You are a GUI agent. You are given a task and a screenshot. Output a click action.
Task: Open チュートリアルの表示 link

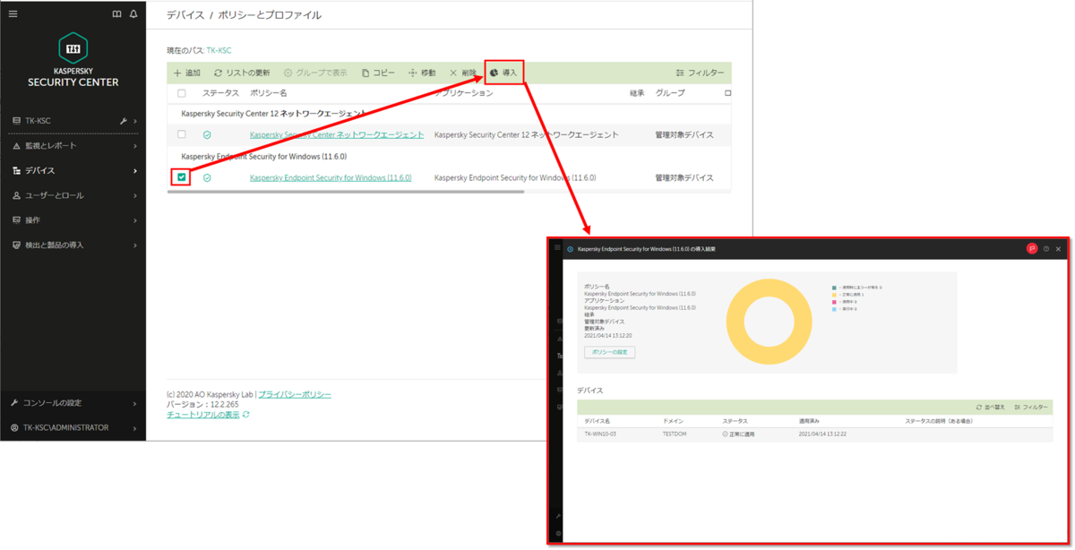(x=203, y=415)
